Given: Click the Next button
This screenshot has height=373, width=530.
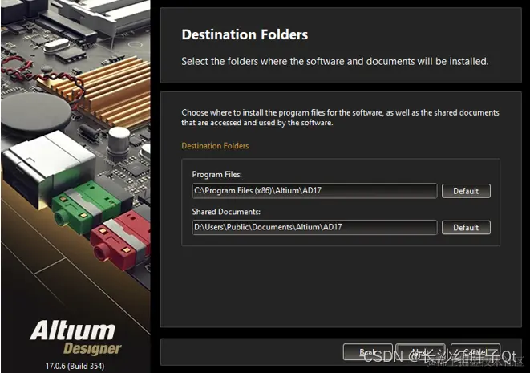Looking at the screenshot, I should (x=420, y=352).
